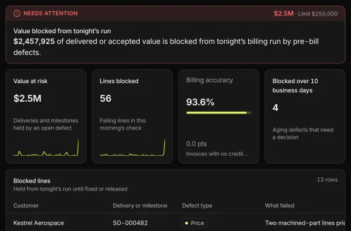The image size is (351, 231).
Task: Click 'Deliveries and milestones held' description
Action: coord(46,124)
